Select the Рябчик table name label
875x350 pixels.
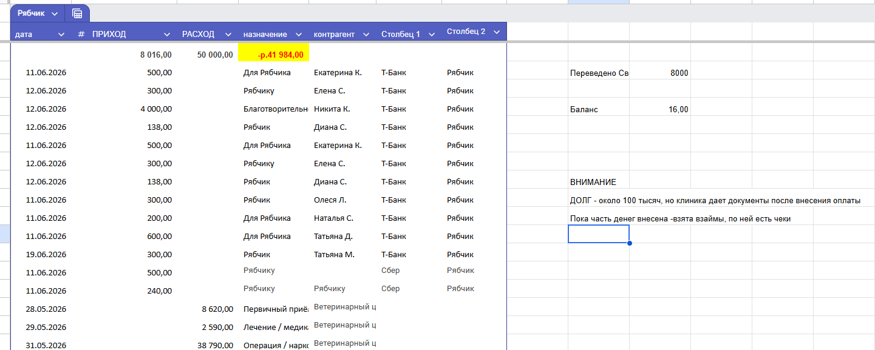31,13
